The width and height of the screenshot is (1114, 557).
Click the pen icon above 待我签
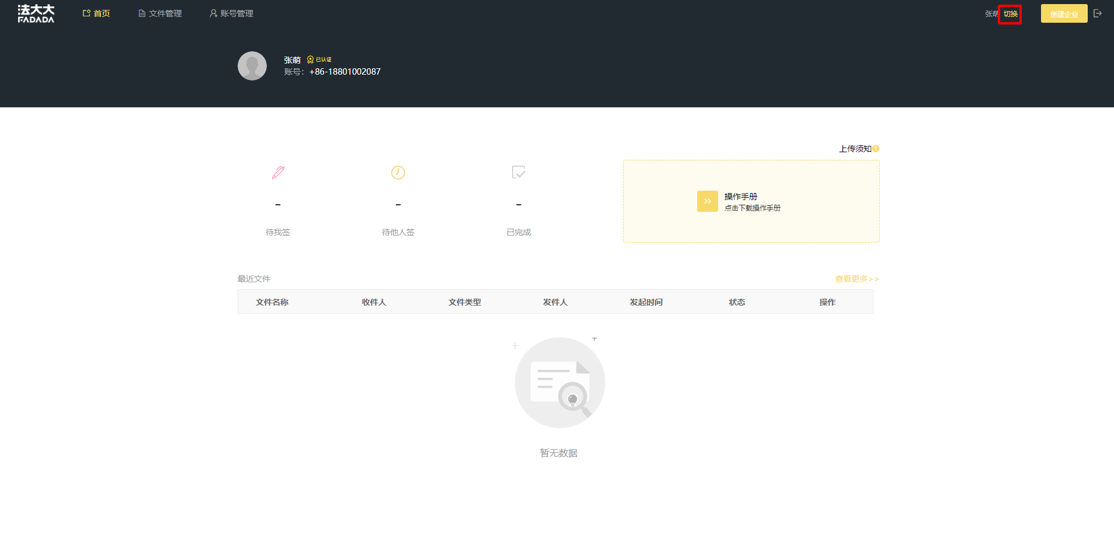pos(278,172)
